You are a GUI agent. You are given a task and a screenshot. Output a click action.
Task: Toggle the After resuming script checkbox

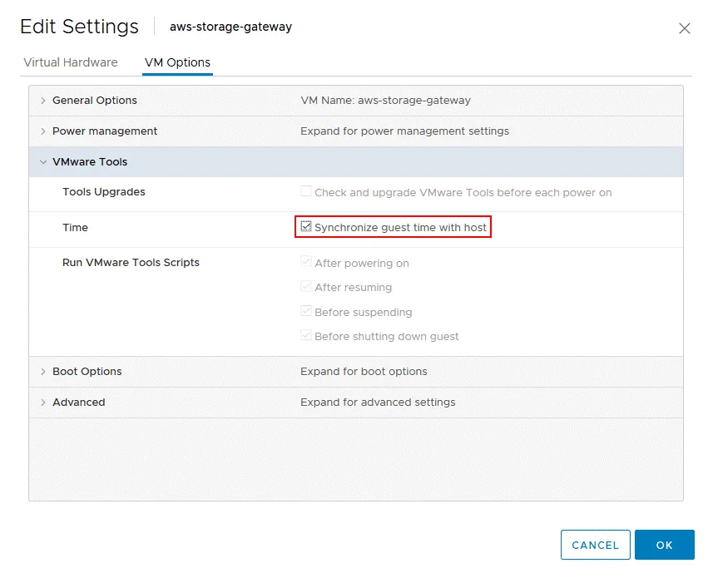pyautogui.click(x=306, y=287)
